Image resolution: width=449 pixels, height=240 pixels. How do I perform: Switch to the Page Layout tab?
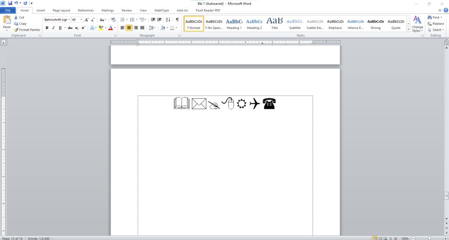click(61, 10)
